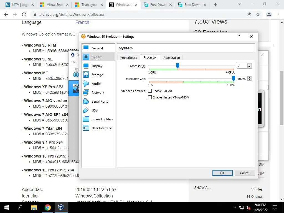Image resolution: width=284 pixels, height=213 pixels.
Task: Open the General settings category icon
Action: pyautogui.click(x=86, y=48)
